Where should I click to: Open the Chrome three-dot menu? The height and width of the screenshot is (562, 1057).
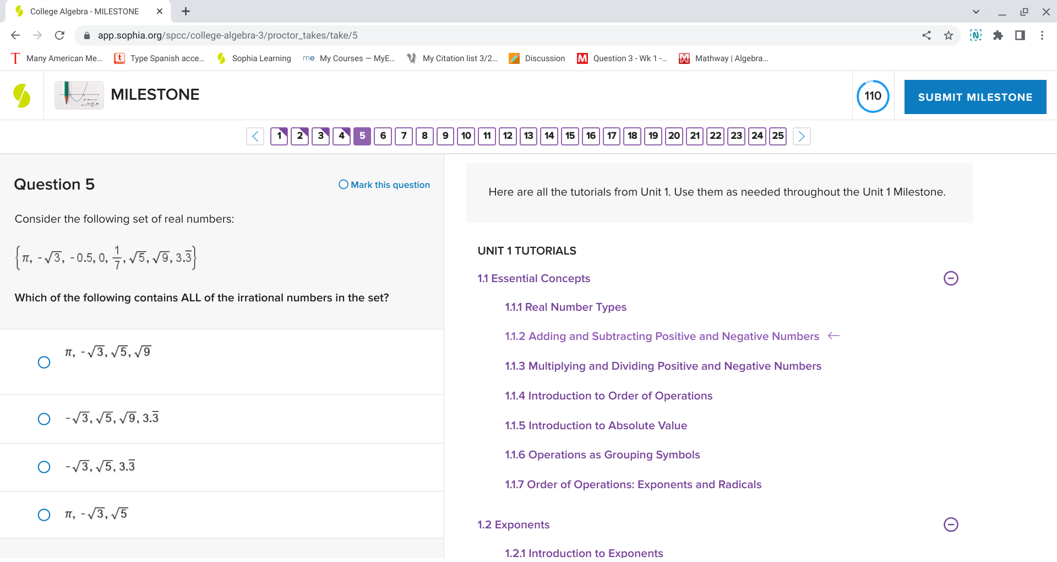coord(1042,35)
